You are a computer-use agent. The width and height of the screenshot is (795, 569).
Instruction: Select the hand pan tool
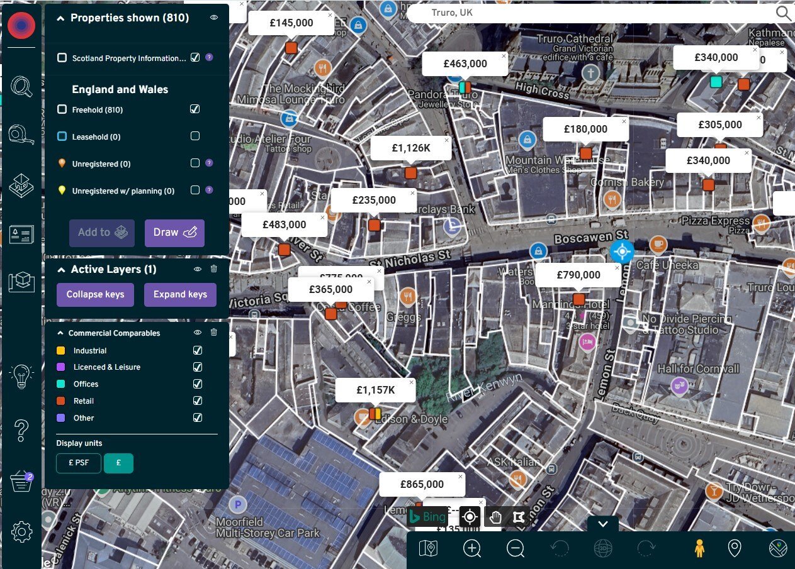495,516
